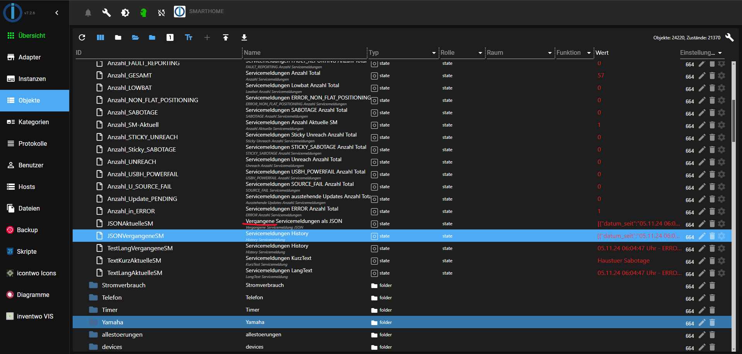Refresh the objects tree
Image resolution: width=742 pixels, height=354 pixels.
coord(82,37)
